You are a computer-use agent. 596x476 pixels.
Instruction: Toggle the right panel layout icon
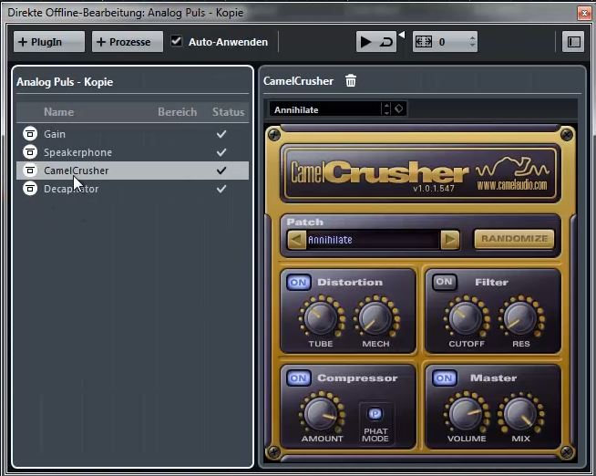click(x=572, y=42)
